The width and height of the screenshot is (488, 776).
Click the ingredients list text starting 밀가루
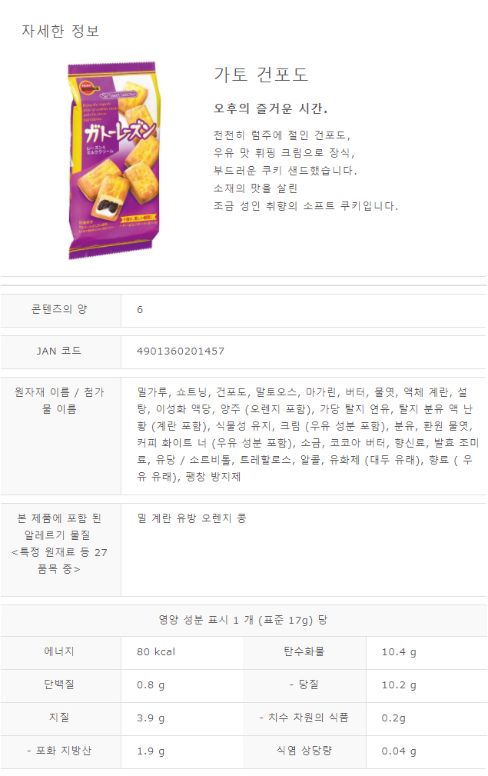pyautogui.click(x=307, y=435)
